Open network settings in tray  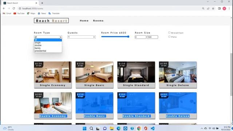pos(210,128)
